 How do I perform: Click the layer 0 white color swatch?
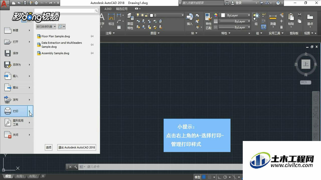pos(151,15)
